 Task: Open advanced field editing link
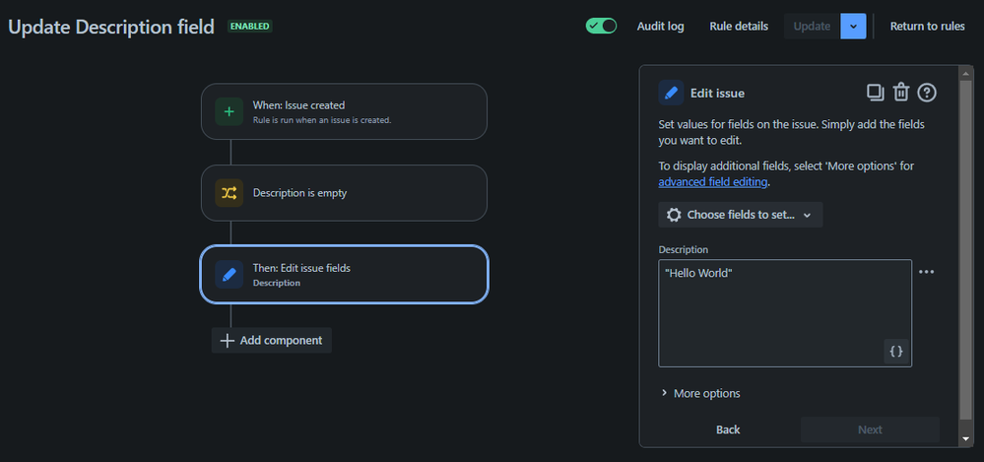(713, 182)
